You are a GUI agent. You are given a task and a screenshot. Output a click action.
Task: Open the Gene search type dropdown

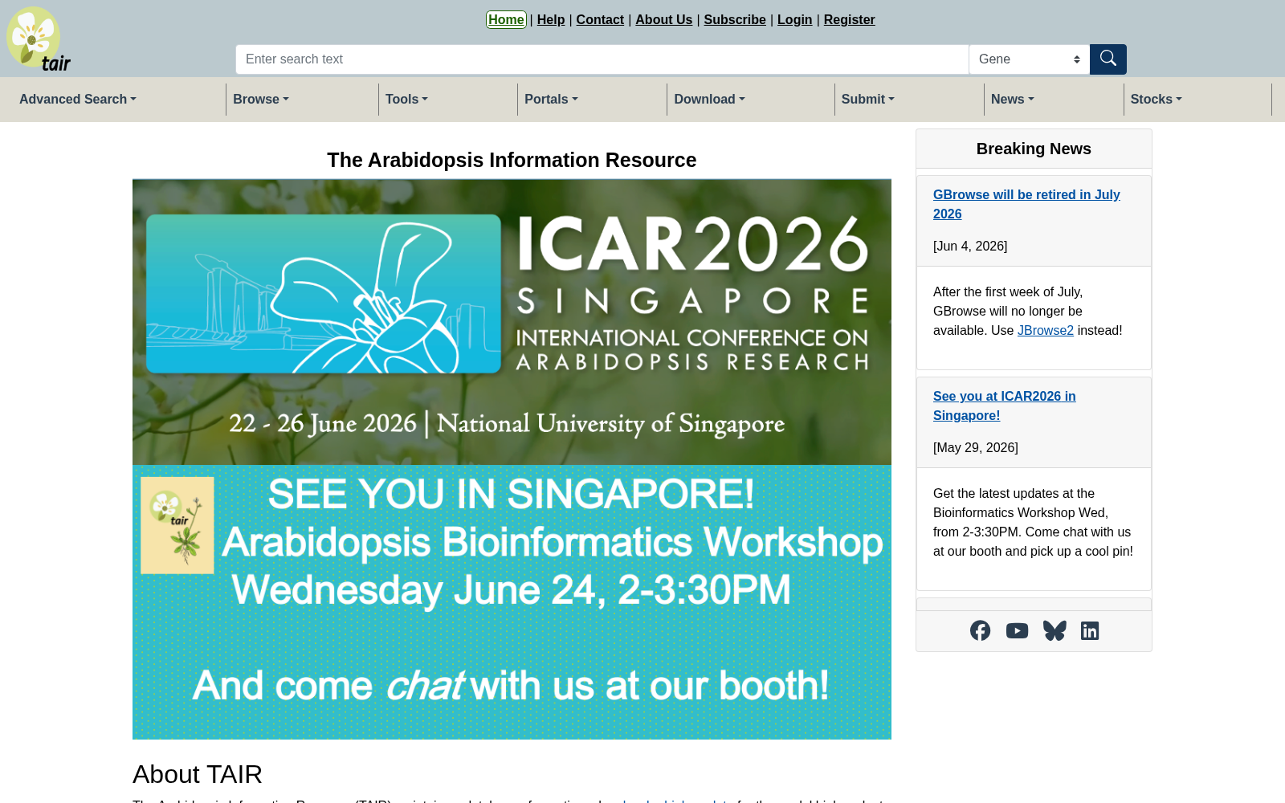[1029, 59]
